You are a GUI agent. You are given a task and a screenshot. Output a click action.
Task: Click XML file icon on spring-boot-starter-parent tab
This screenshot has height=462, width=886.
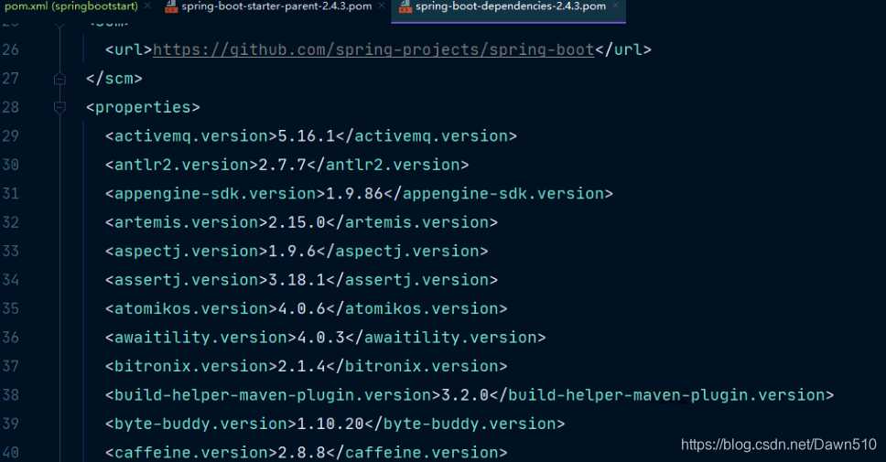170,6
